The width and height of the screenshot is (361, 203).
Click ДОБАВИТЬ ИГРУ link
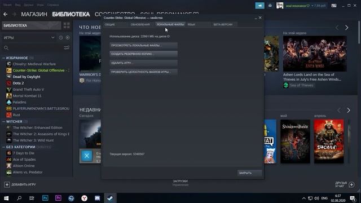click(24, 184)
